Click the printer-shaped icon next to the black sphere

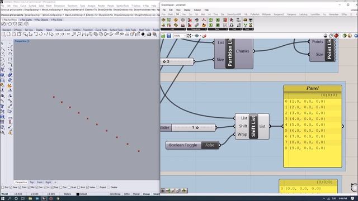149,34
